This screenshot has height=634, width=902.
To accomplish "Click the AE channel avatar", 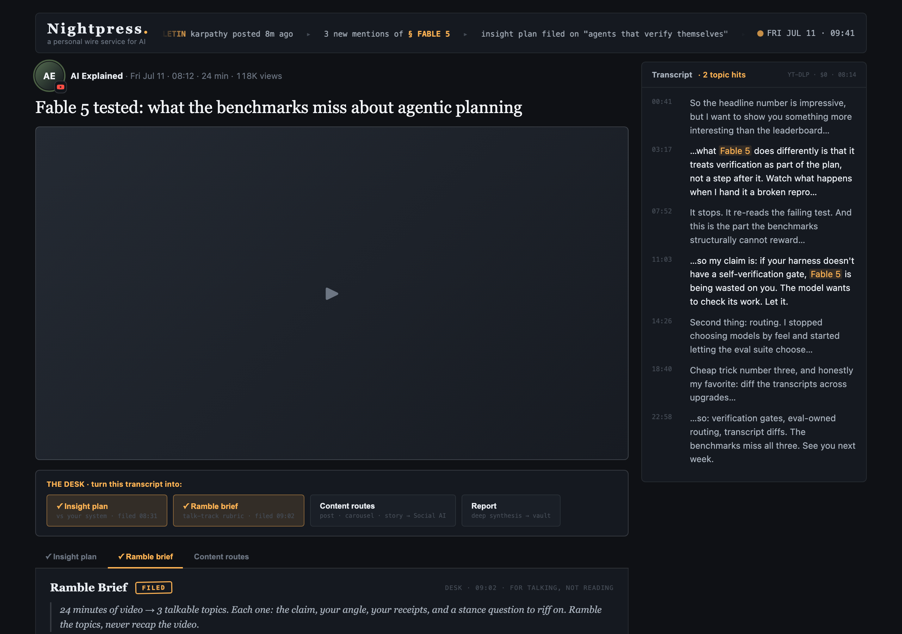I will tap(49, 76).
